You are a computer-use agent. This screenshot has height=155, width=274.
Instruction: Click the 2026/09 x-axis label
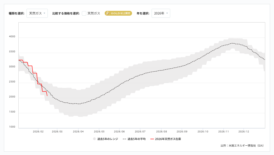pyautogui.click(x=182, y=132)
